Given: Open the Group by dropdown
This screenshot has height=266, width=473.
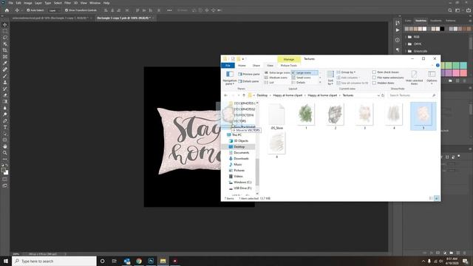Looking at the screenshot, I should (347, 72).
